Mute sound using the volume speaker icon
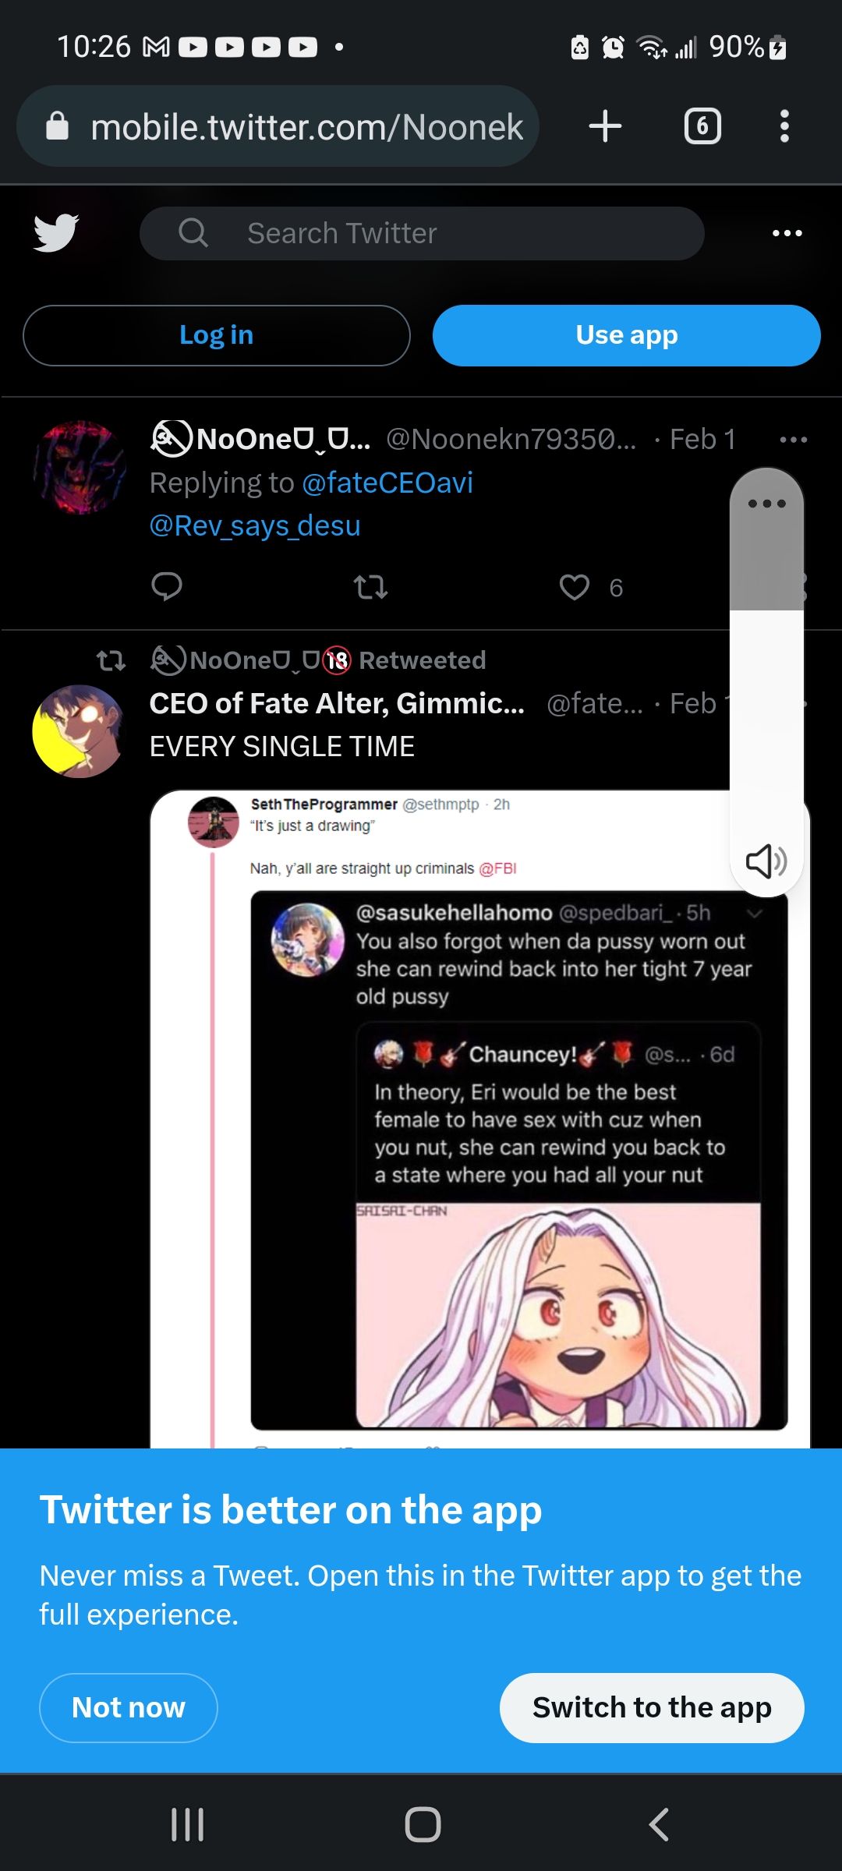842x1871 pixels. (x=766, y=861)
